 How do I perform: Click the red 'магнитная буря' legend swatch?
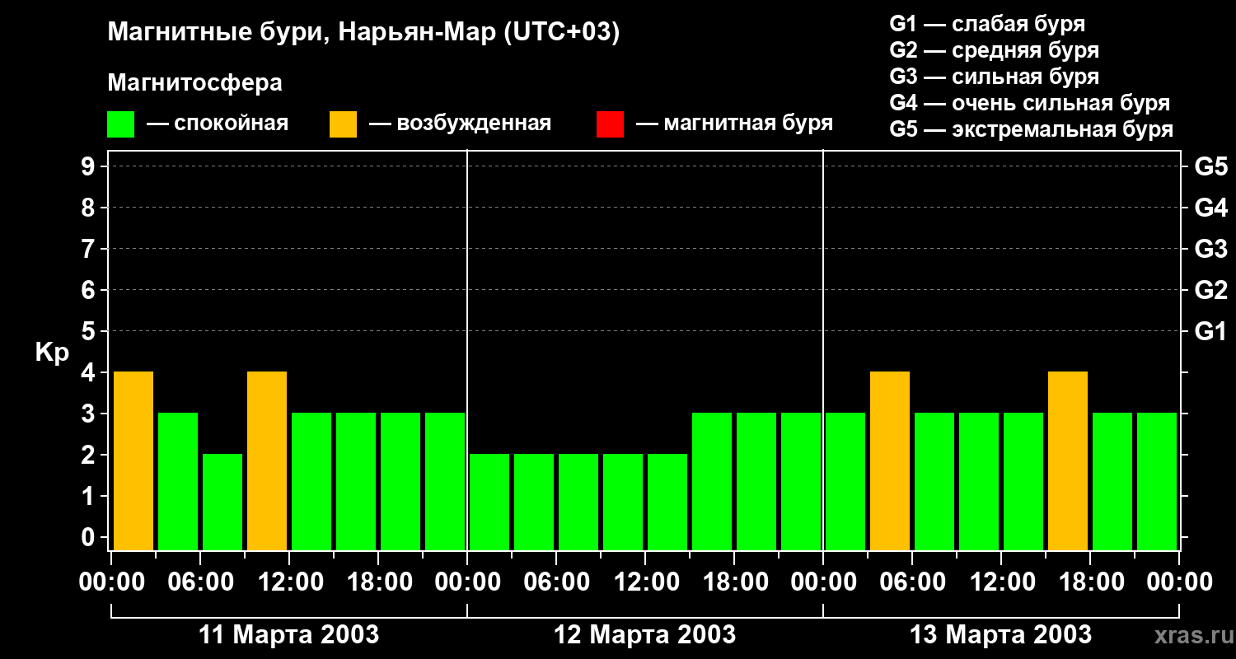point(611,124)
